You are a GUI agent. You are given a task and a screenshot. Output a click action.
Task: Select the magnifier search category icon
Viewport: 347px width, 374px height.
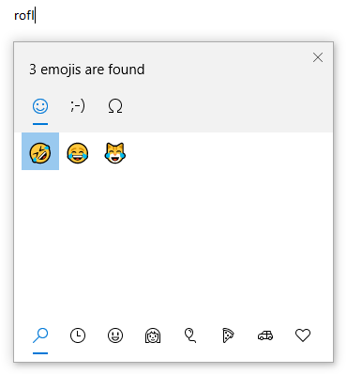point(40,335)
